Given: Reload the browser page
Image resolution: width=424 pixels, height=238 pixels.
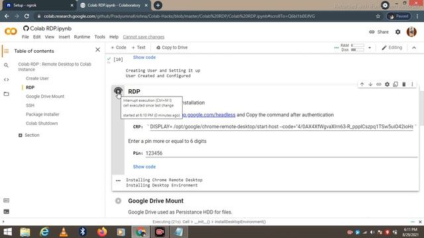Looking at the screenshot, I should click(26, 16).
